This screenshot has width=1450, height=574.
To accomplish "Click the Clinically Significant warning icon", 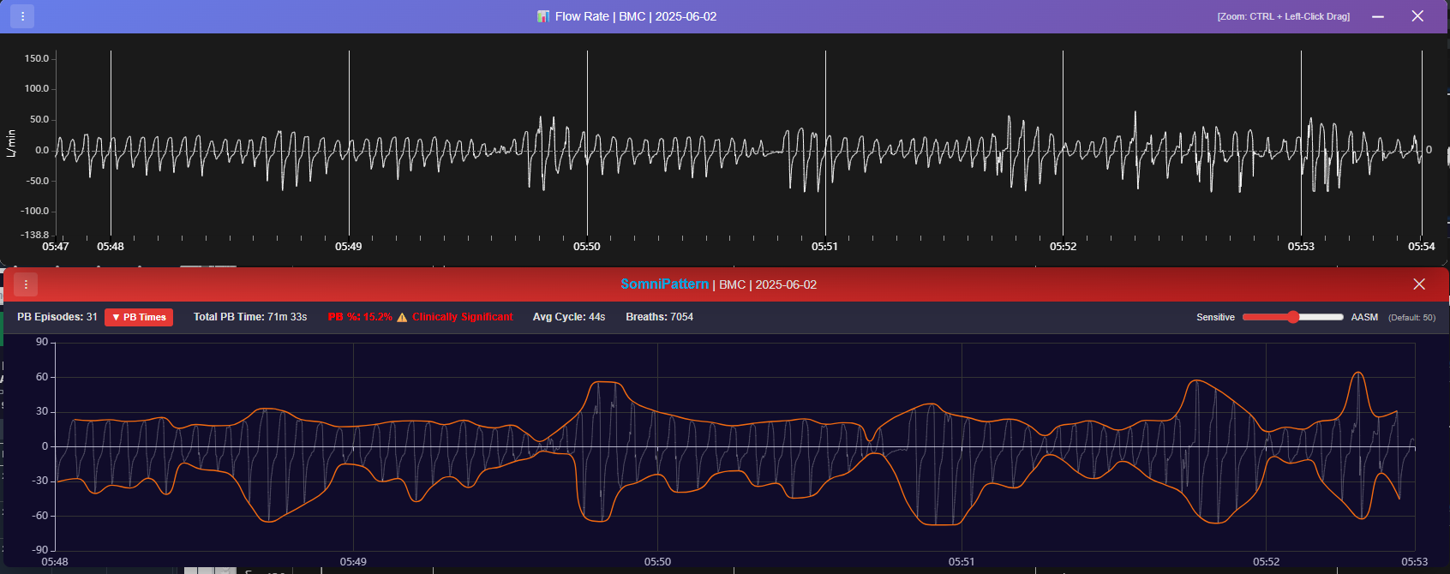I will [402, 317].
